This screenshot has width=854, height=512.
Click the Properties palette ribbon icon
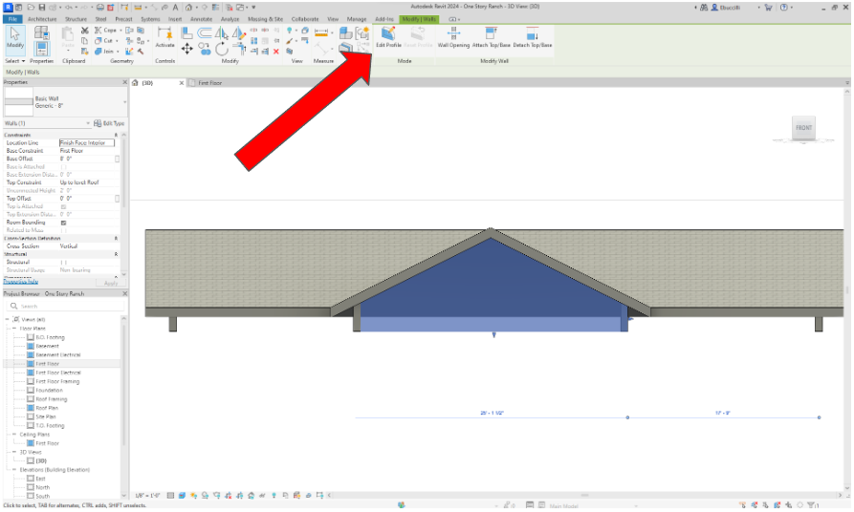pos(41,49)
